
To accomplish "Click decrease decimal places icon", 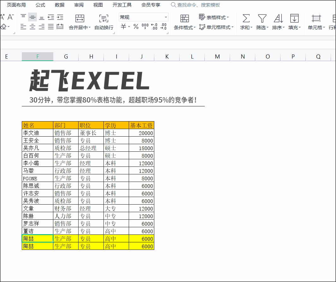I will tap(163, 26).
